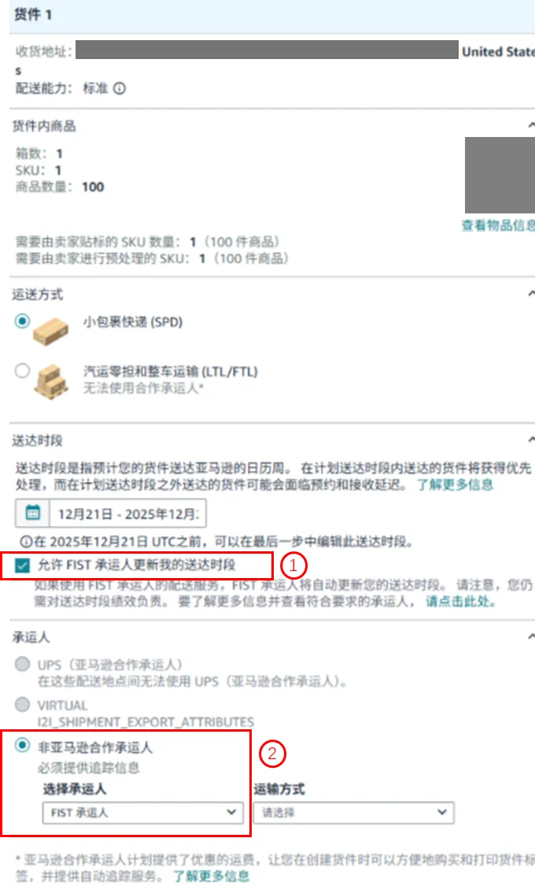Toggle 允许 FIST 承运人更新我的送达时段 checkbox
The height and width of the screenshot is (886, 535).
[x=22, y=565]
